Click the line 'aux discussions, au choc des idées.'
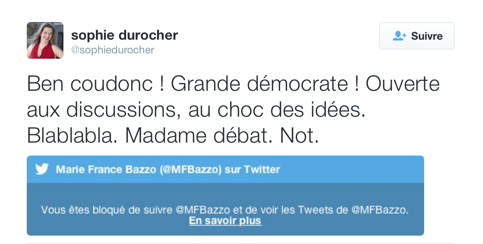Viewport: 483px width, 244px height. [196, 110]
